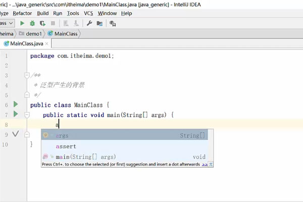This screenshot has height=202, width=303.
Task: Click fold end marker on line 9
Action: [x=27, y=134]
